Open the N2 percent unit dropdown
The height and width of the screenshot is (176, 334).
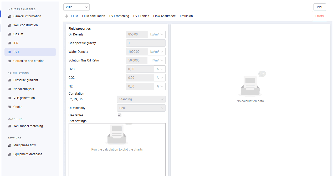click(x=160, y=86)
